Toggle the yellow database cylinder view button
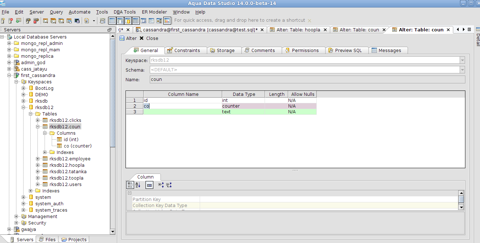Screen dimensions: 480x243 [128, 21]
